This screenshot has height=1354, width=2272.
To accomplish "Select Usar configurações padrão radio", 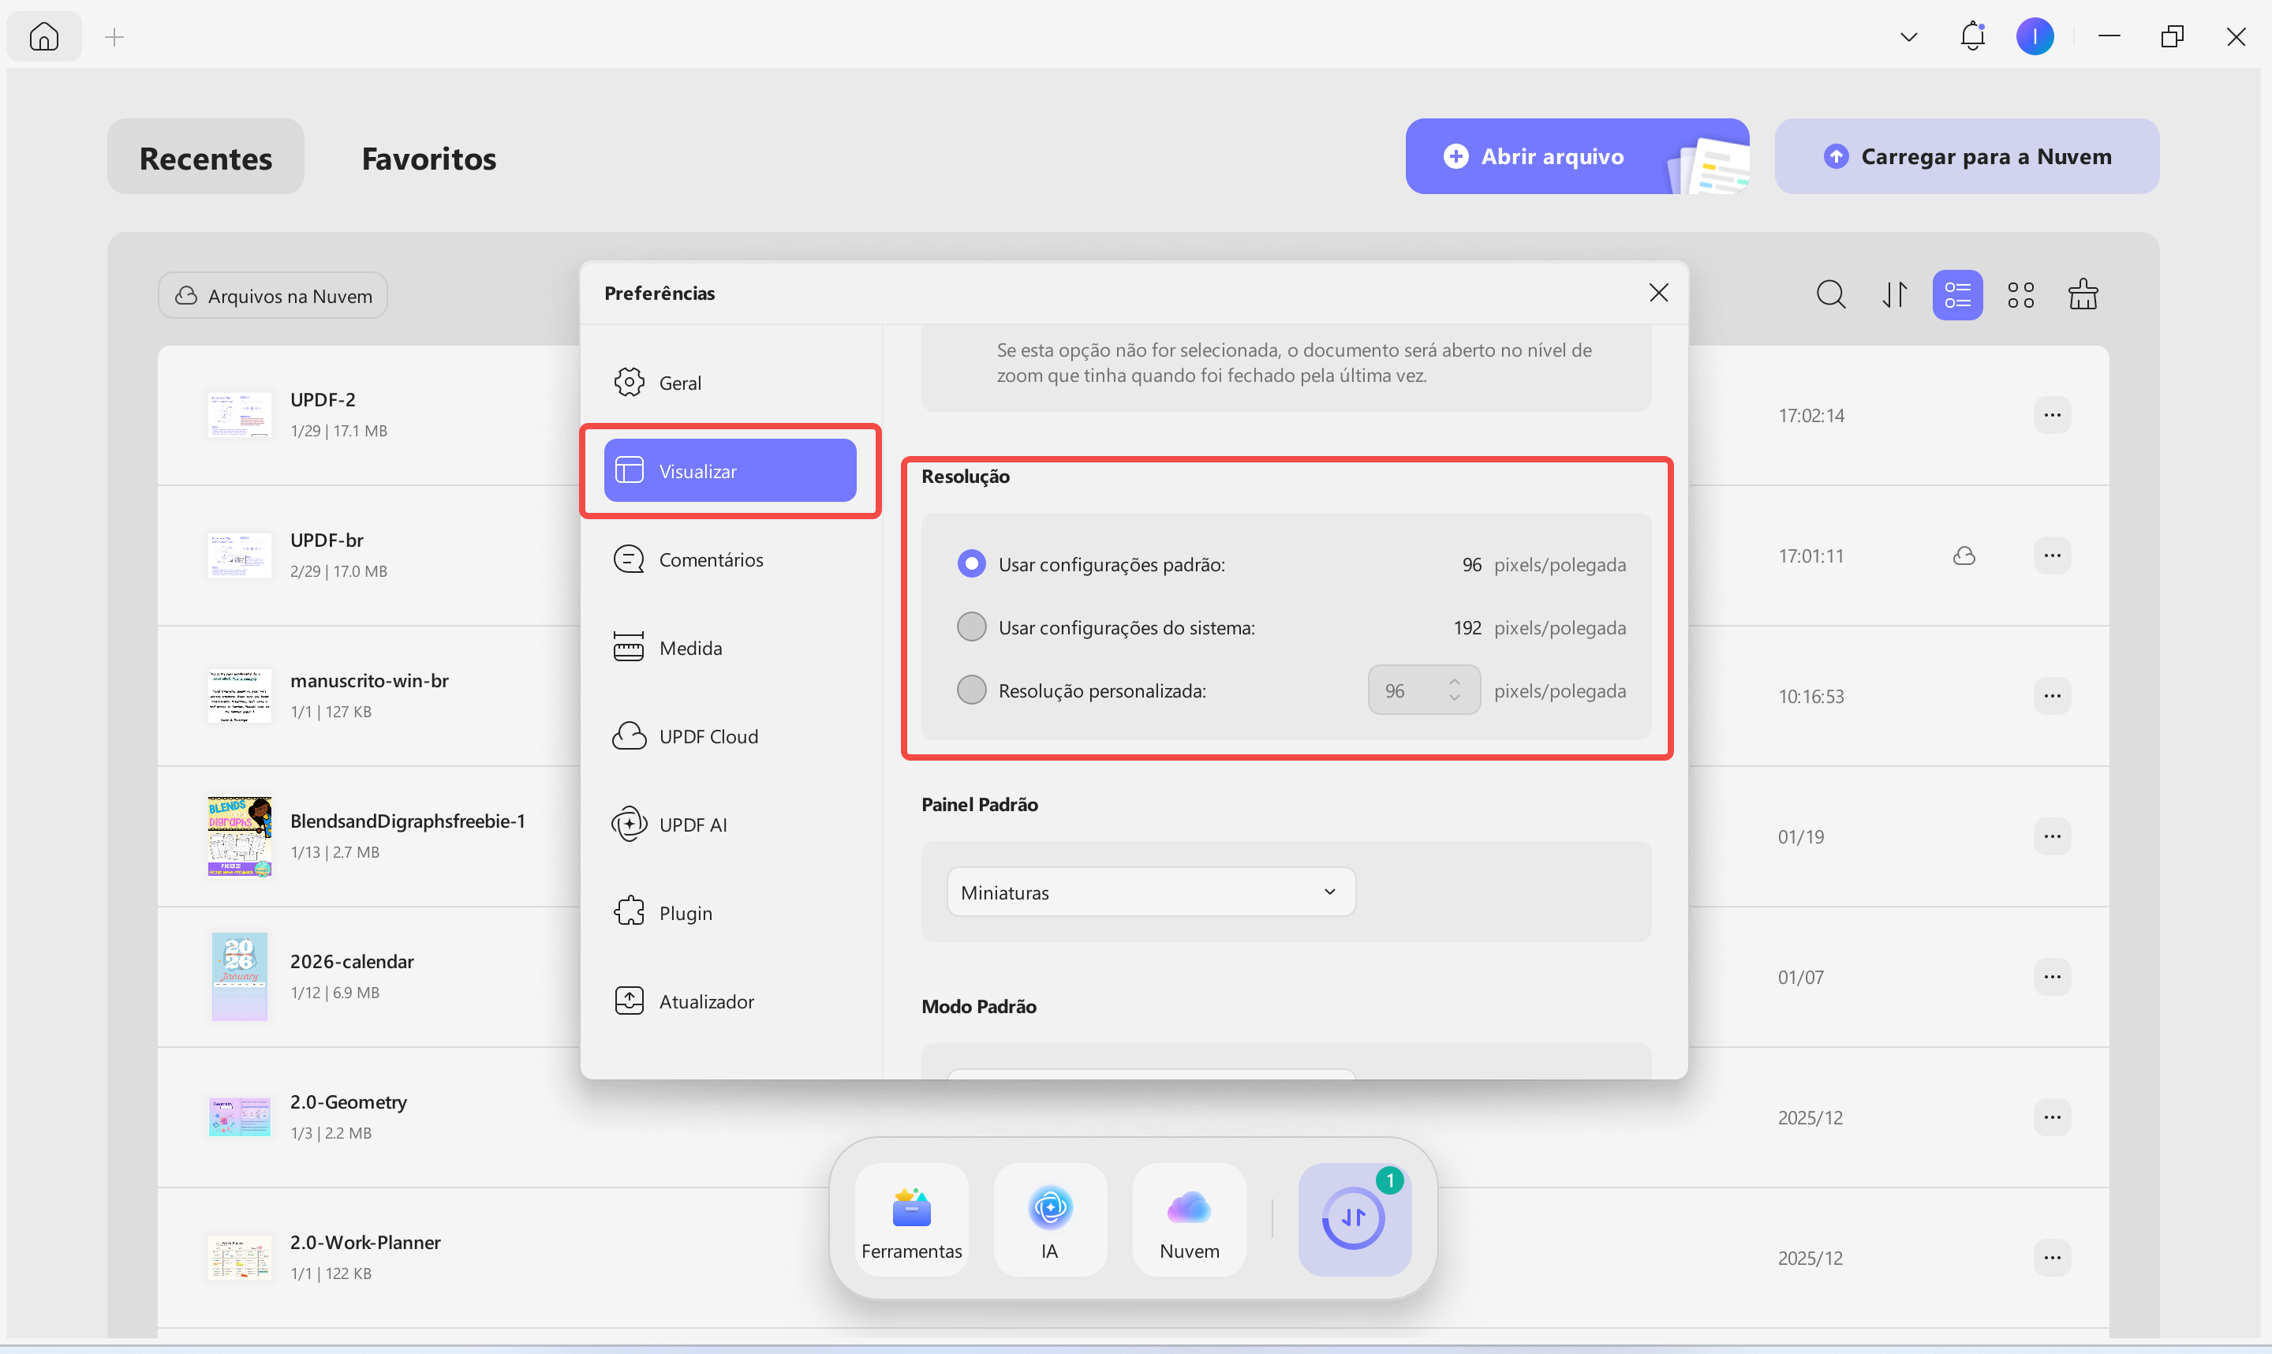I will pyautogui.click(x=971, y=564).
